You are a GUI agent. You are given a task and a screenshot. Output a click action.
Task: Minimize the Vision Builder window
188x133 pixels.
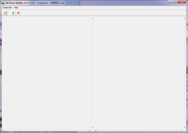pyautogui.click(x=170, y=2)
